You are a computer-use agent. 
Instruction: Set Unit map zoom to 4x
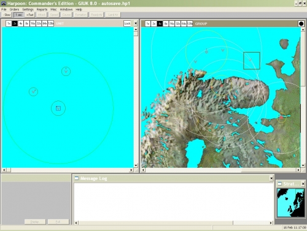tap(21, 24)
